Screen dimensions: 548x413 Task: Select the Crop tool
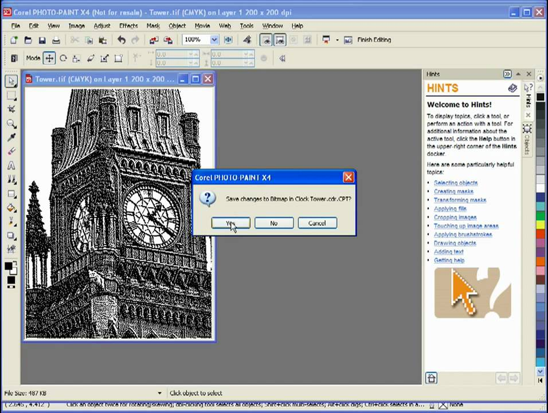click(x=11, y=109)
